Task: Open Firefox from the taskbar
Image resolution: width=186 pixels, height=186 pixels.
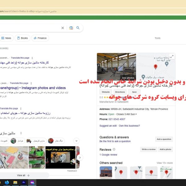Action: (7, 183)
